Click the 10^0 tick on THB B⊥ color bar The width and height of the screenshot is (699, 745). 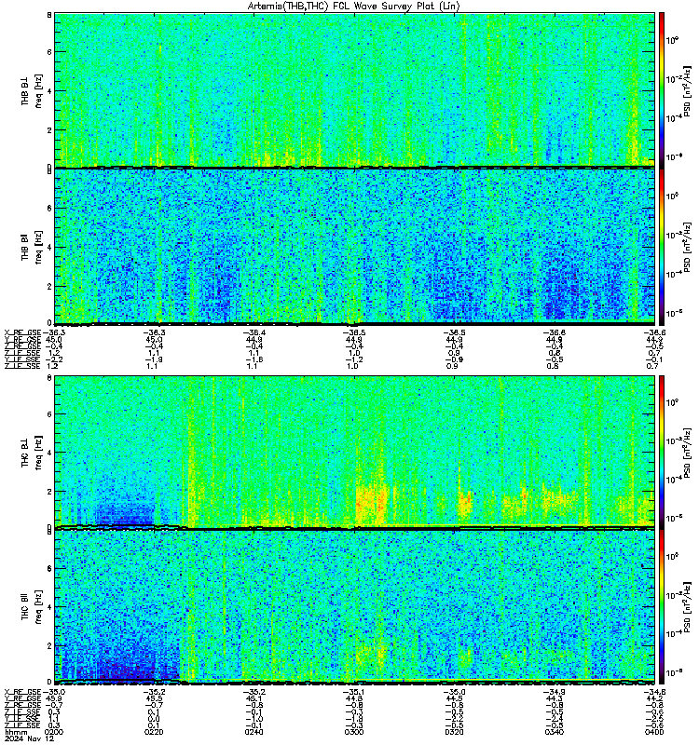(x=672, y=40)
